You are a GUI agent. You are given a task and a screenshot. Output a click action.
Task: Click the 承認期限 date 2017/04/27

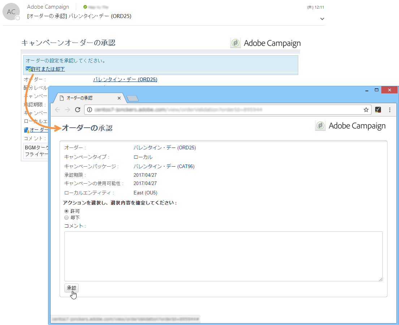(145, 175)
